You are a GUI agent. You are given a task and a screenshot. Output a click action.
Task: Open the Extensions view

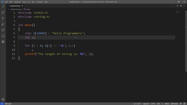3,30
